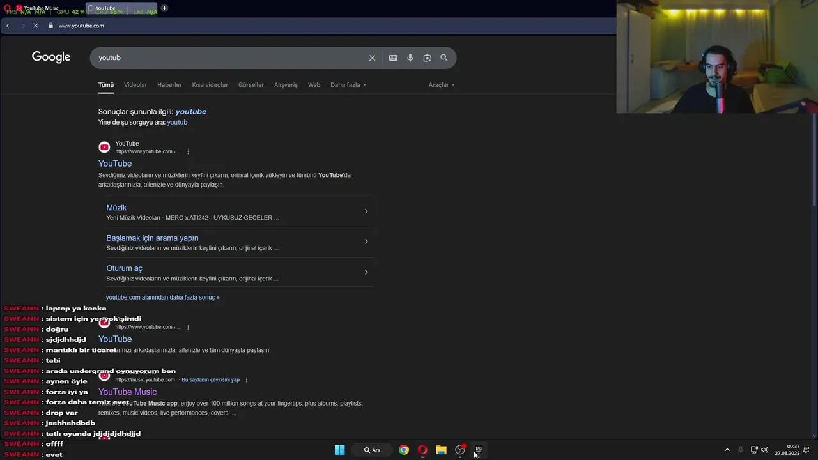Viewport: 818px width, 460px height.
Task: Switch to Videolar results
Action: [x=135, y=84]
